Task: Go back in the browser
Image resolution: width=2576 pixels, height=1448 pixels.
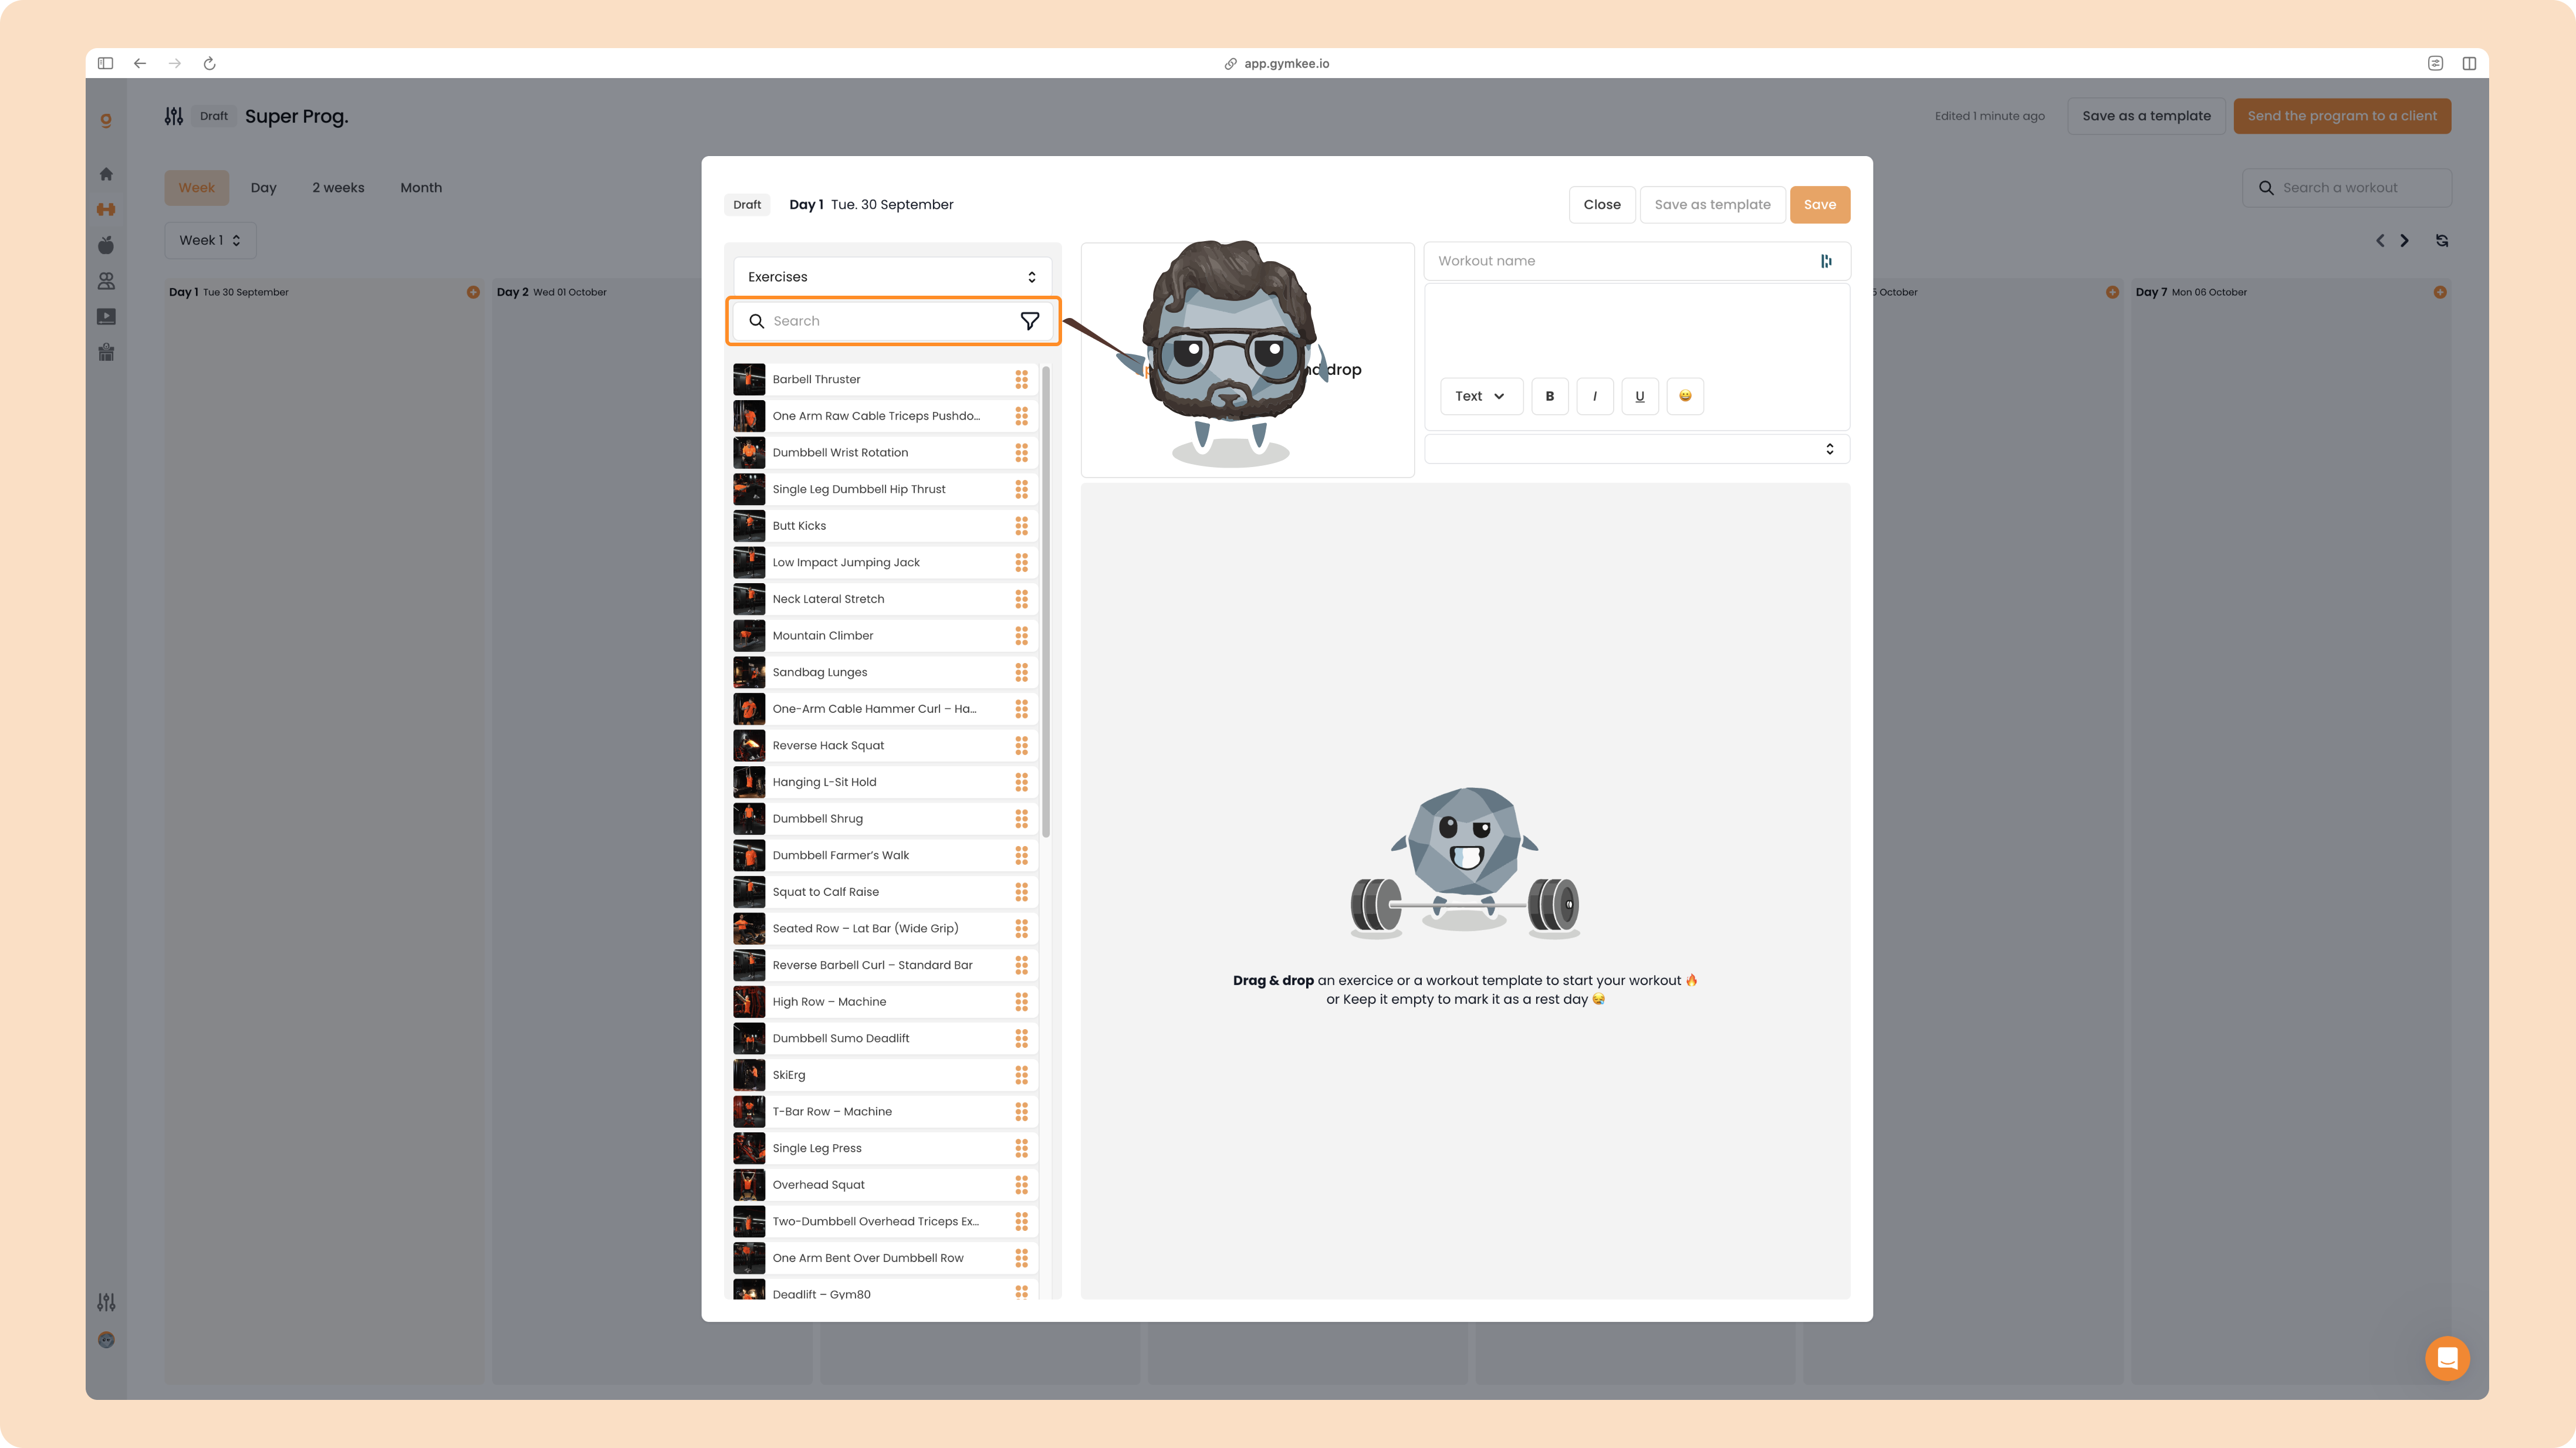Action: pos(140,63)
